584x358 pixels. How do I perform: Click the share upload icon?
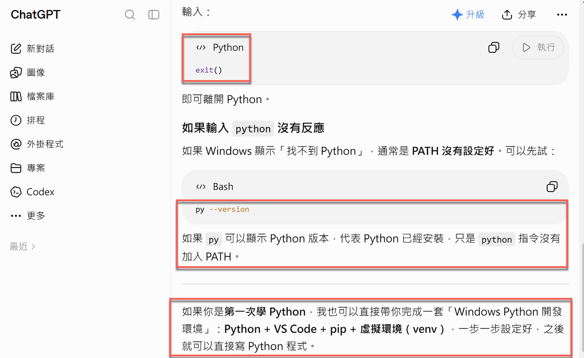tap(506, 15)
